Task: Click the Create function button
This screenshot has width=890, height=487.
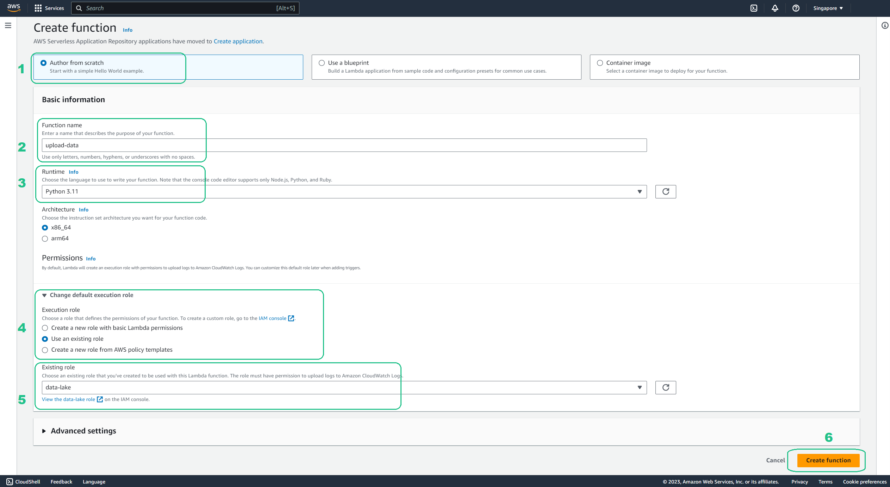Action: (828, 460)
